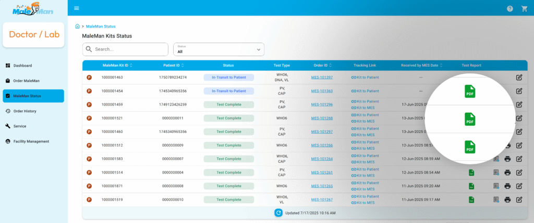Print the report for kit 1000001871
Viewport: 534px width, 223px height.
coord(507,186)
